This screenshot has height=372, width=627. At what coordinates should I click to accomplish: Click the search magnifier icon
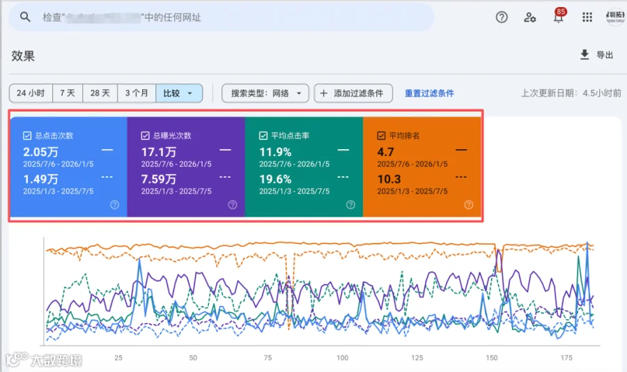[x=25, y=17]
